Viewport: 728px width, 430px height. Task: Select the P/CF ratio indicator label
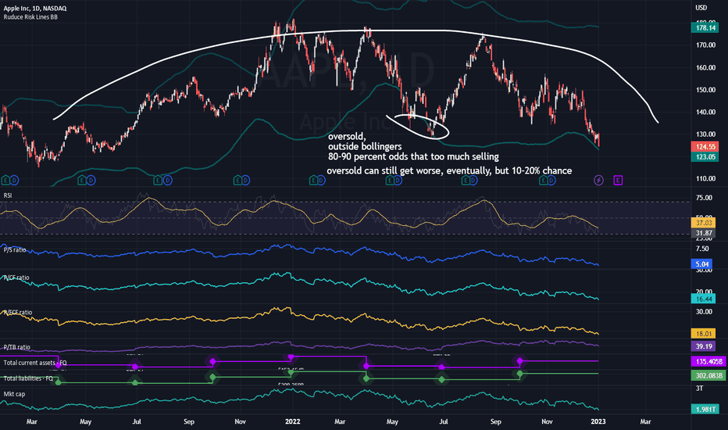[16, 278]
